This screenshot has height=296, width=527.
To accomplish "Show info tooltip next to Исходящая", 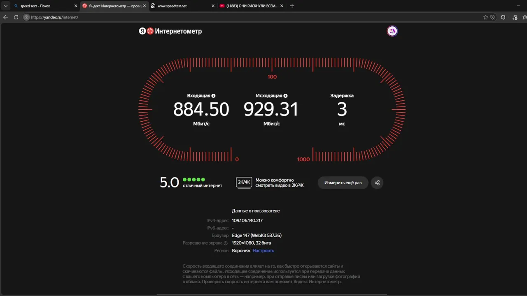I will [285, 96].
